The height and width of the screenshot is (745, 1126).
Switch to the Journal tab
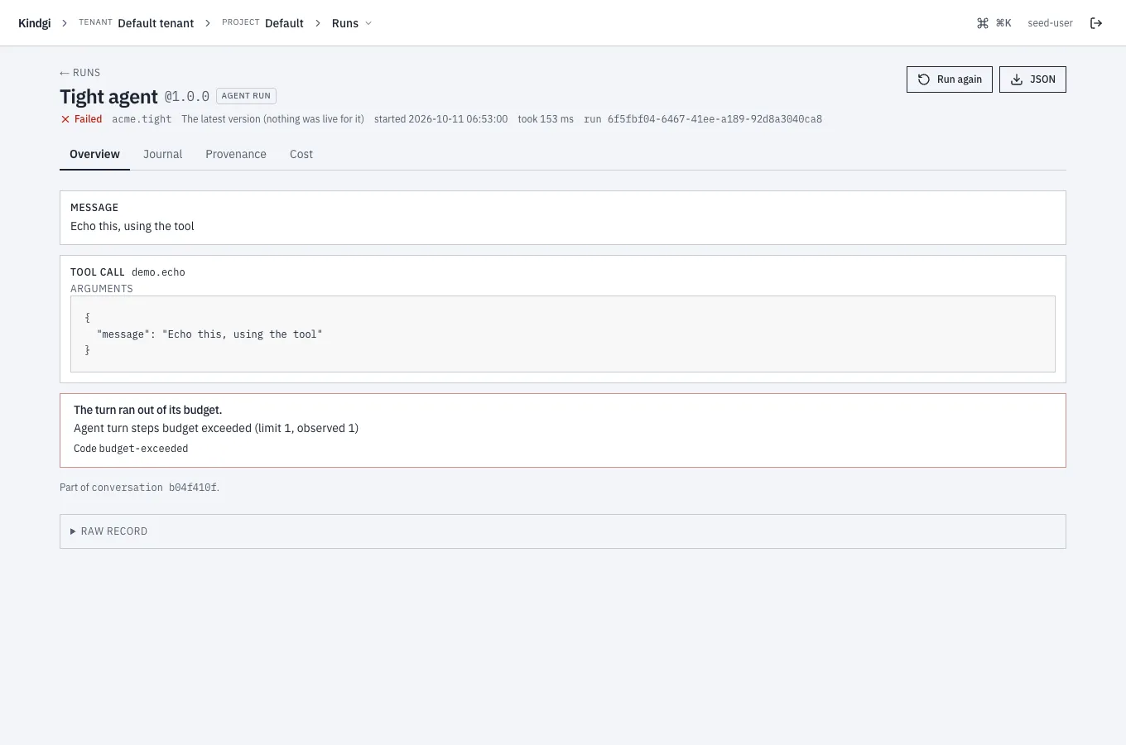pos(162,154)
